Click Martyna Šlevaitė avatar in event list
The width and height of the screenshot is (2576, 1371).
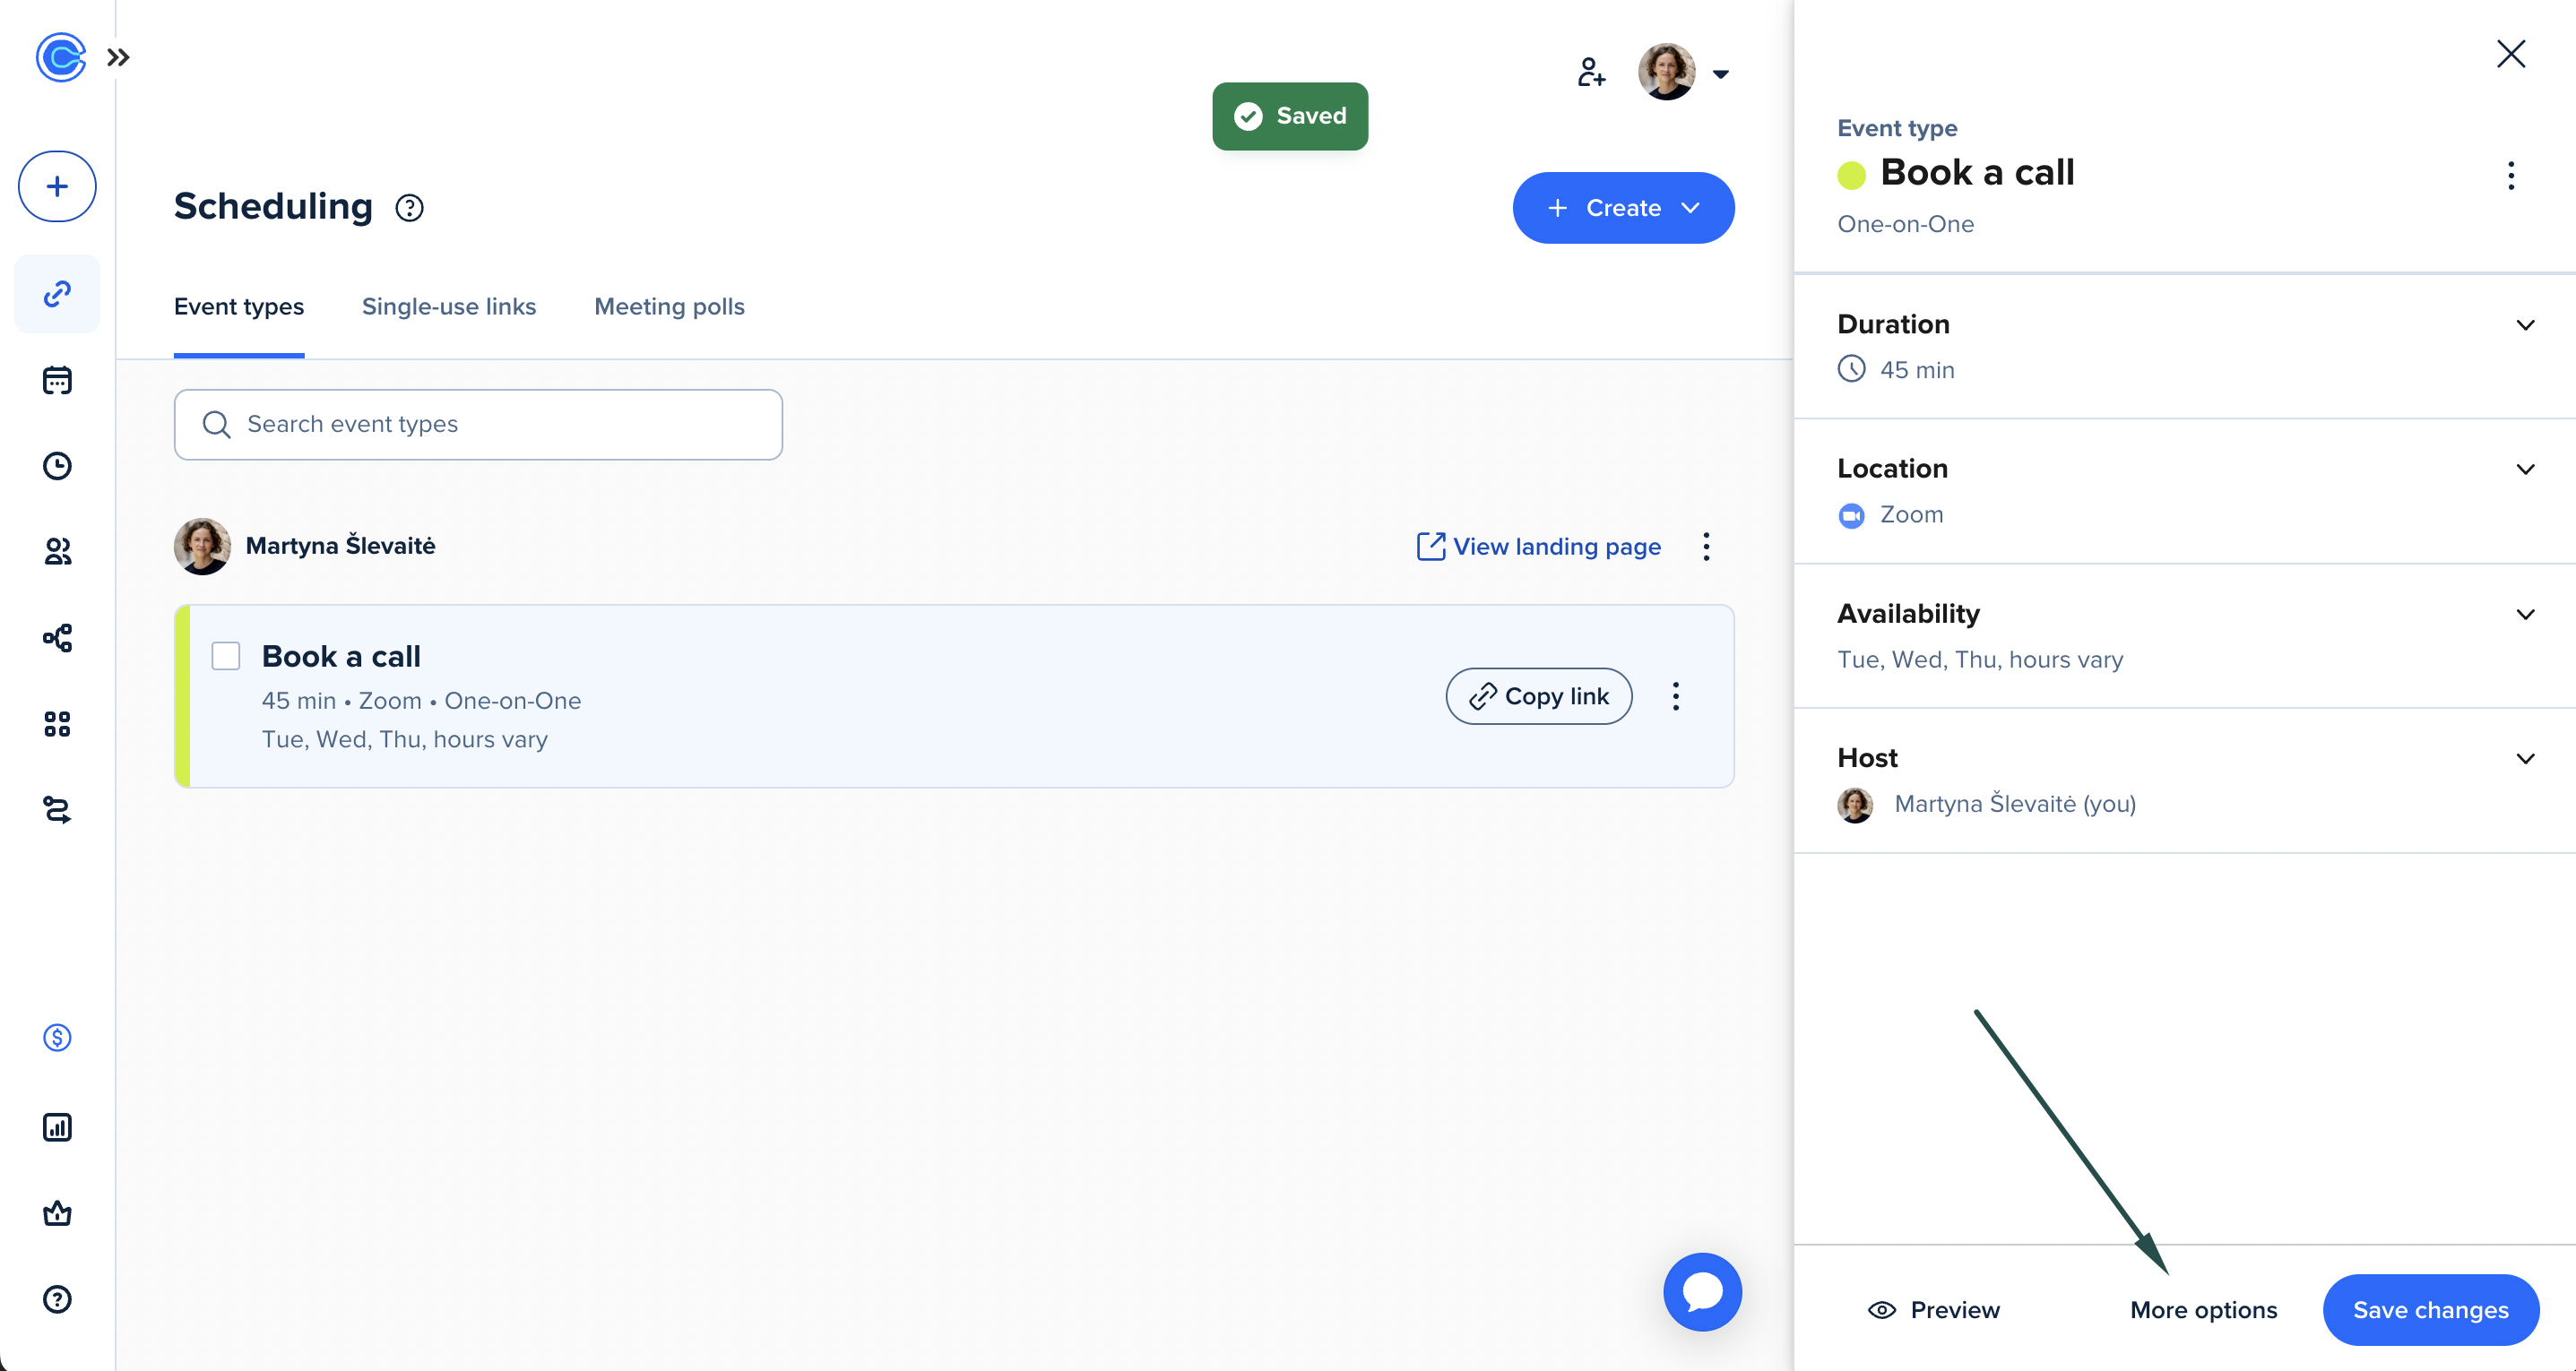[202, 547]
